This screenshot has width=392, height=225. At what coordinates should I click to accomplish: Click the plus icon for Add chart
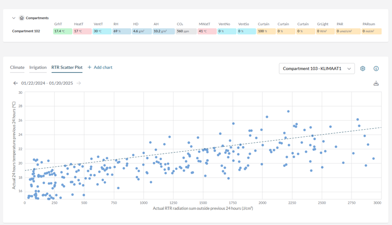(x=90, y=68)
